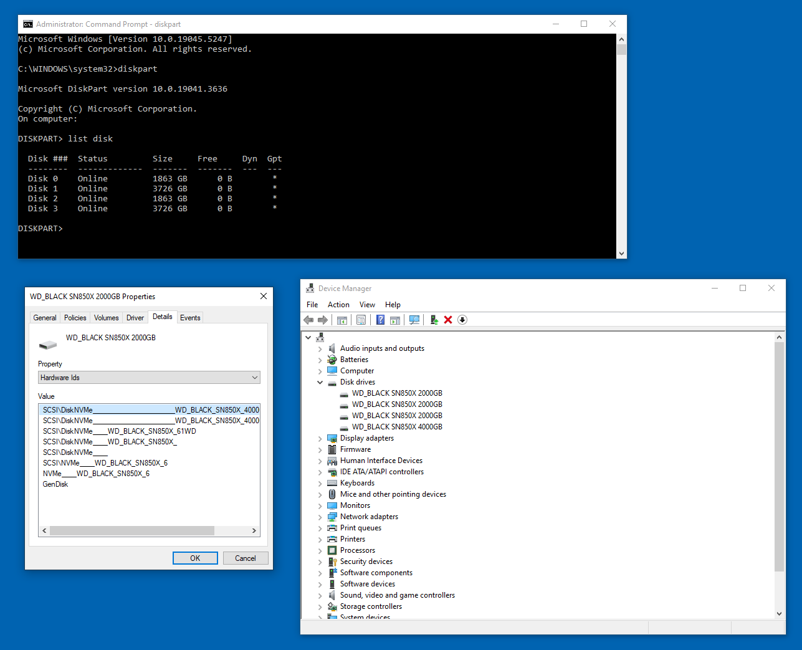The height and width of the screenshot is (650, 802).
Task: Select the Software components entry
Action: [376, 573]
